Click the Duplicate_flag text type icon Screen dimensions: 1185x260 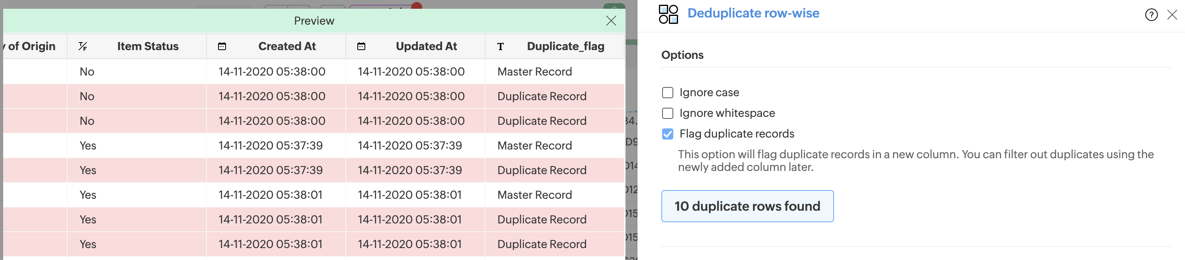(x=501, y=47)
